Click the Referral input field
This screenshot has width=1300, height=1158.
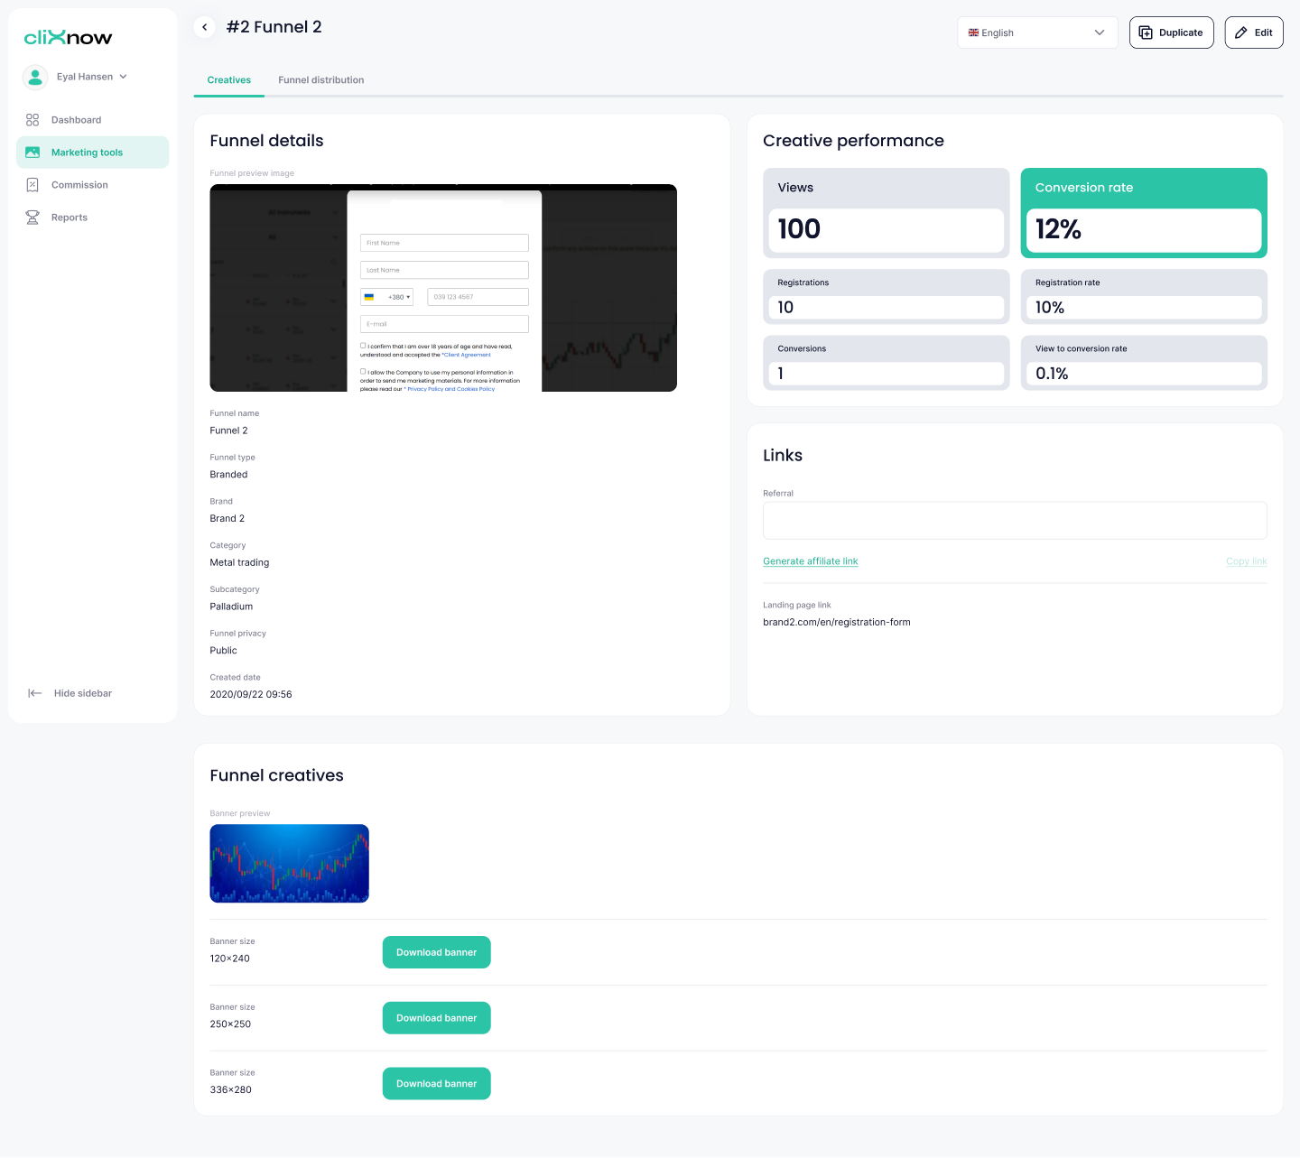pyautogui.click(x=1015, y=521)
